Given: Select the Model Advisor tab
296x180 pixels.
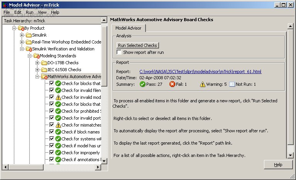Looking at the screenshot, I should coord(129,28).
